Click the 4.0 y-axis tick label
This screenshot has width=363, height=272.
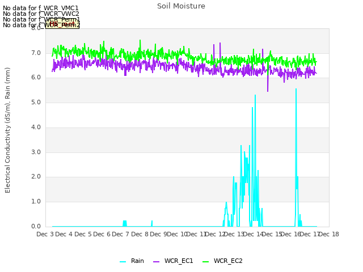point(36,127)
